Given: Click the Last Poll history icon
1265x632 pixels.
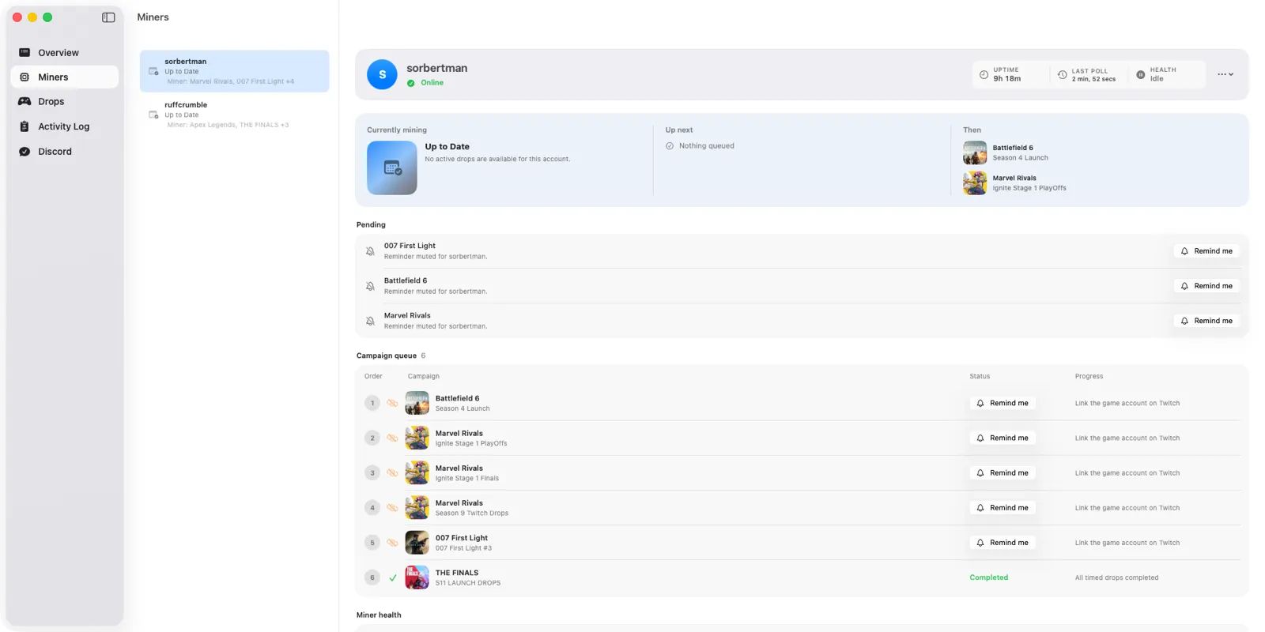Looking at the screenshot, I should 1062,75.
